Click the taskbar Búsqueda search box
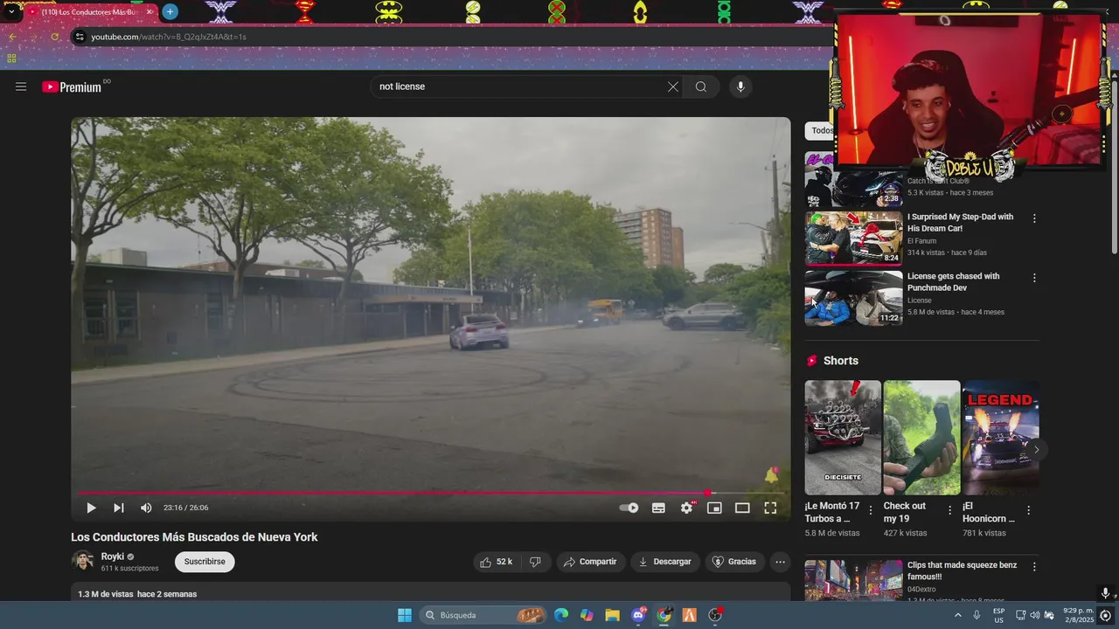 point(483,615)
